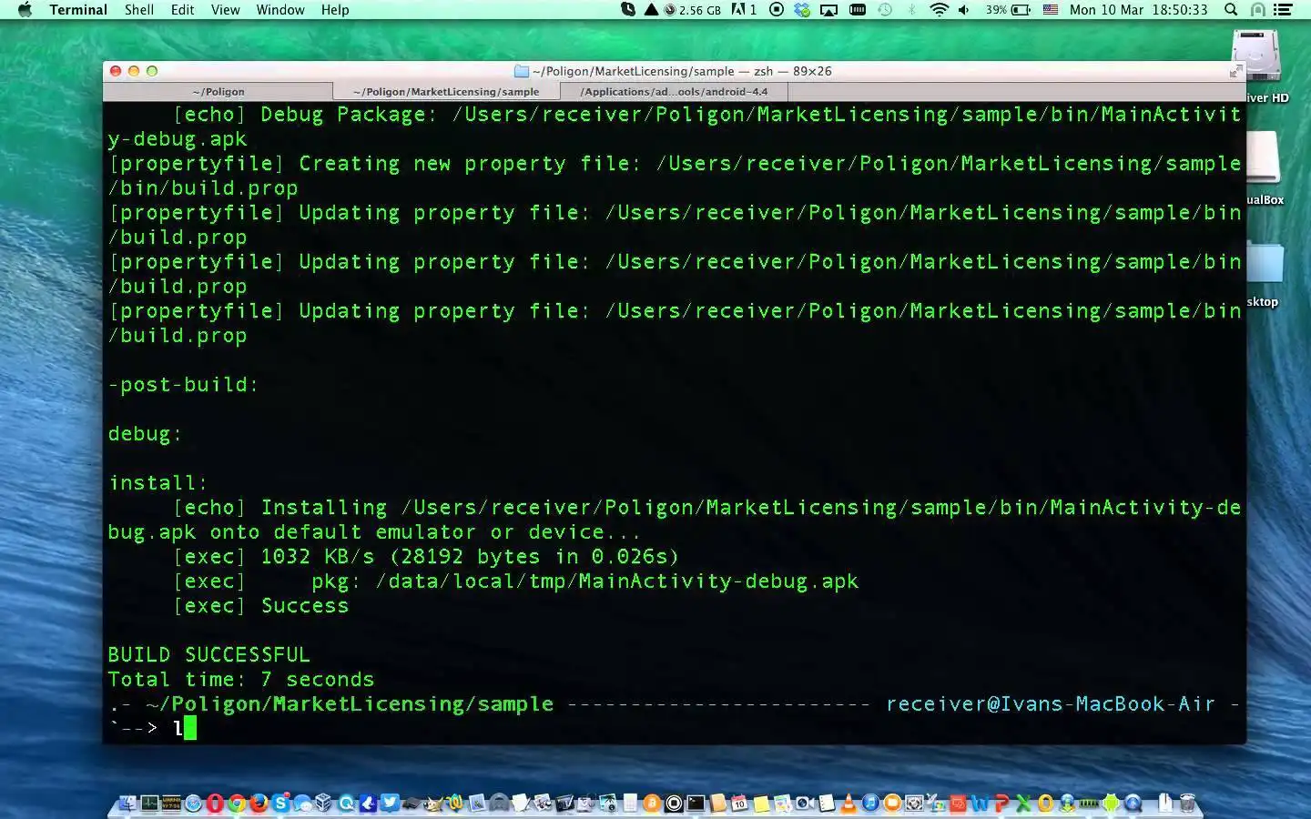Open the Android SDK icon in Dock

(1111, 803)
